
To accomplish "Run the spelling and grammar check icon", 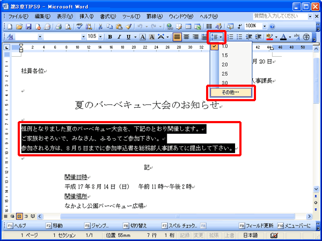I will [x=79, y=26].
